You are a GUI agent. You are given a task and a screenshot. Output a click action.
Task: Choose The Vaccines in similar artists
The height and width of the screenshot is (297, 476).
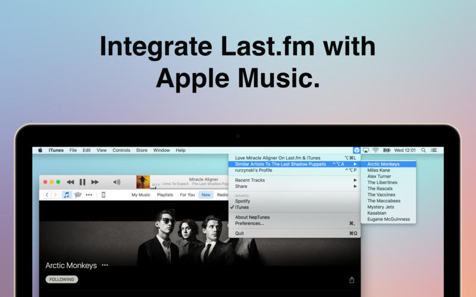pos(389,195)
